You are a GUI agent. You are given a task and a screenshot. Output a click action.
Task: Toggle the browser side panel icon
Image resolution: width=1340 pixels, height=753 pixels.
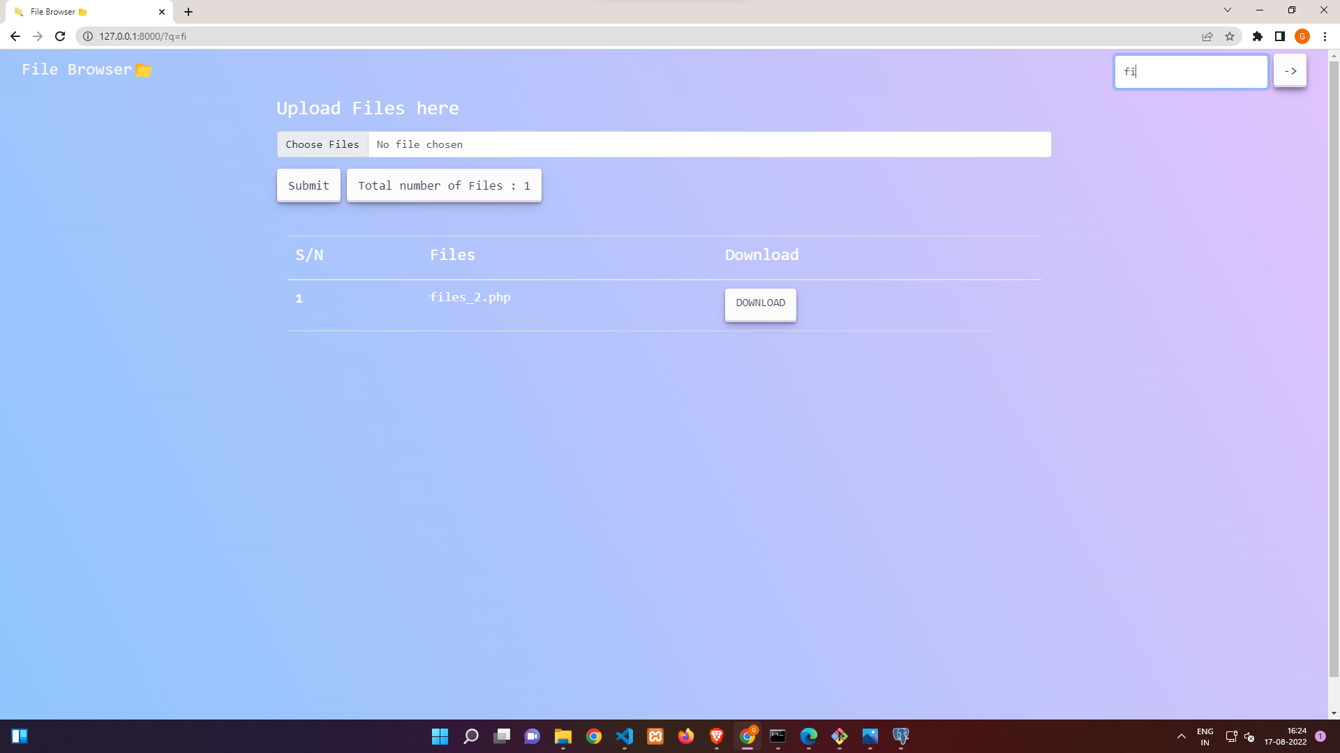(x=1280, y=36)
